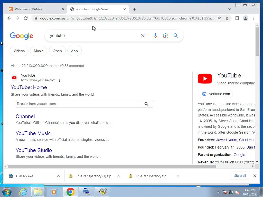The height and width of the screenshot is (197, 263).
Task: Open the Chrome side panel
Action: [237, 18]
